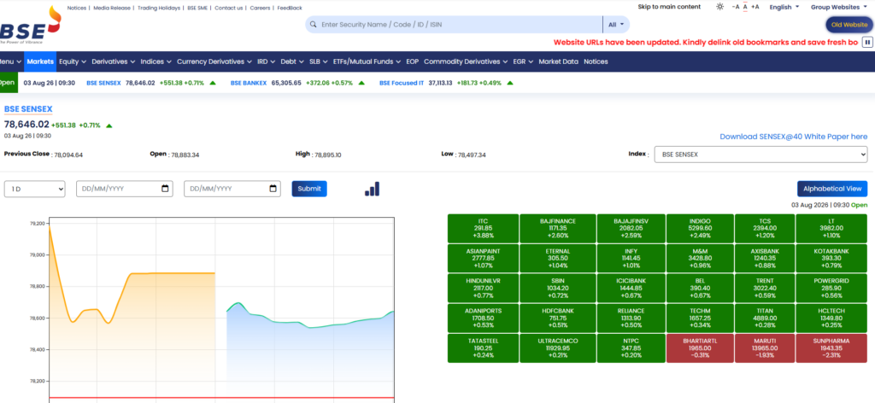875x403 pixels.
Task: Open the 1 D period dropdown
Action: click(34, 189)
